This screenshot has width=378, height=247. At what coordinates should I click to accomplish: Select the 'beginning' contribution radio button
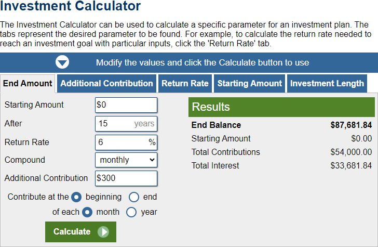[76, 197]
